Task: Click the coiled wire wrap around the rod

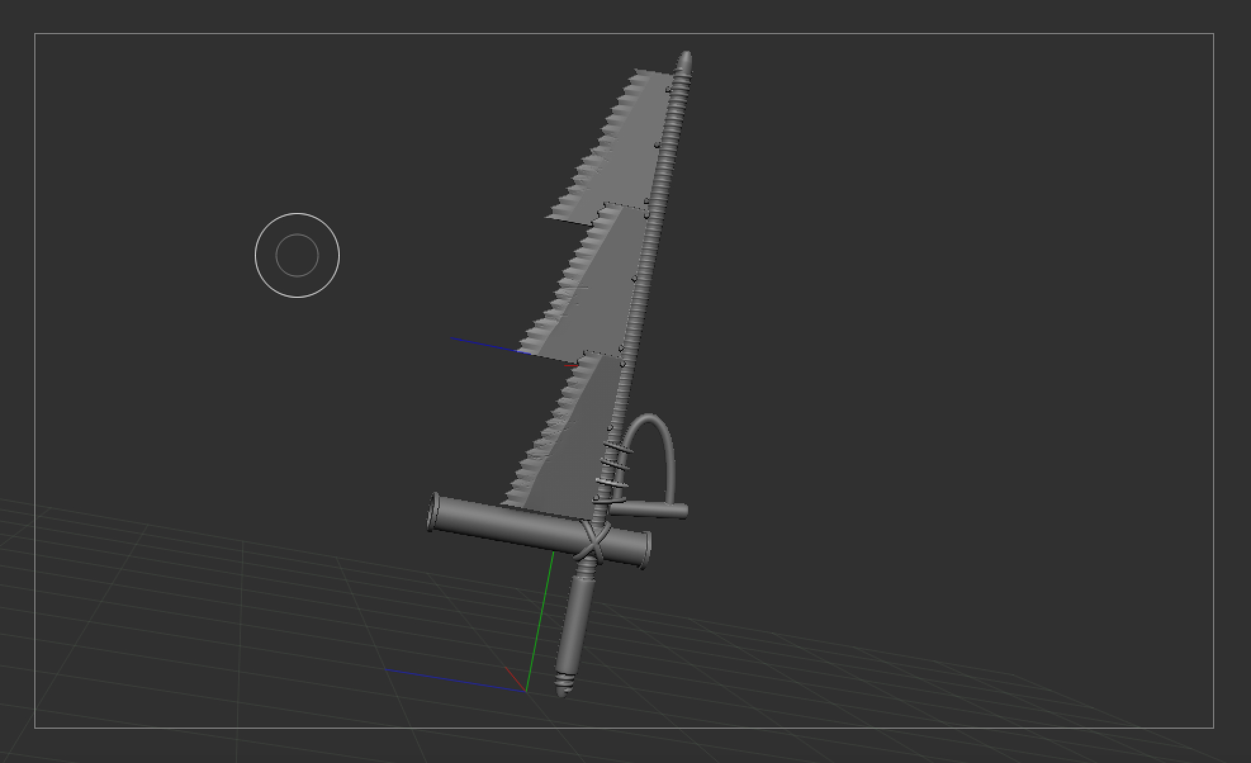Action: coord(612,474)
